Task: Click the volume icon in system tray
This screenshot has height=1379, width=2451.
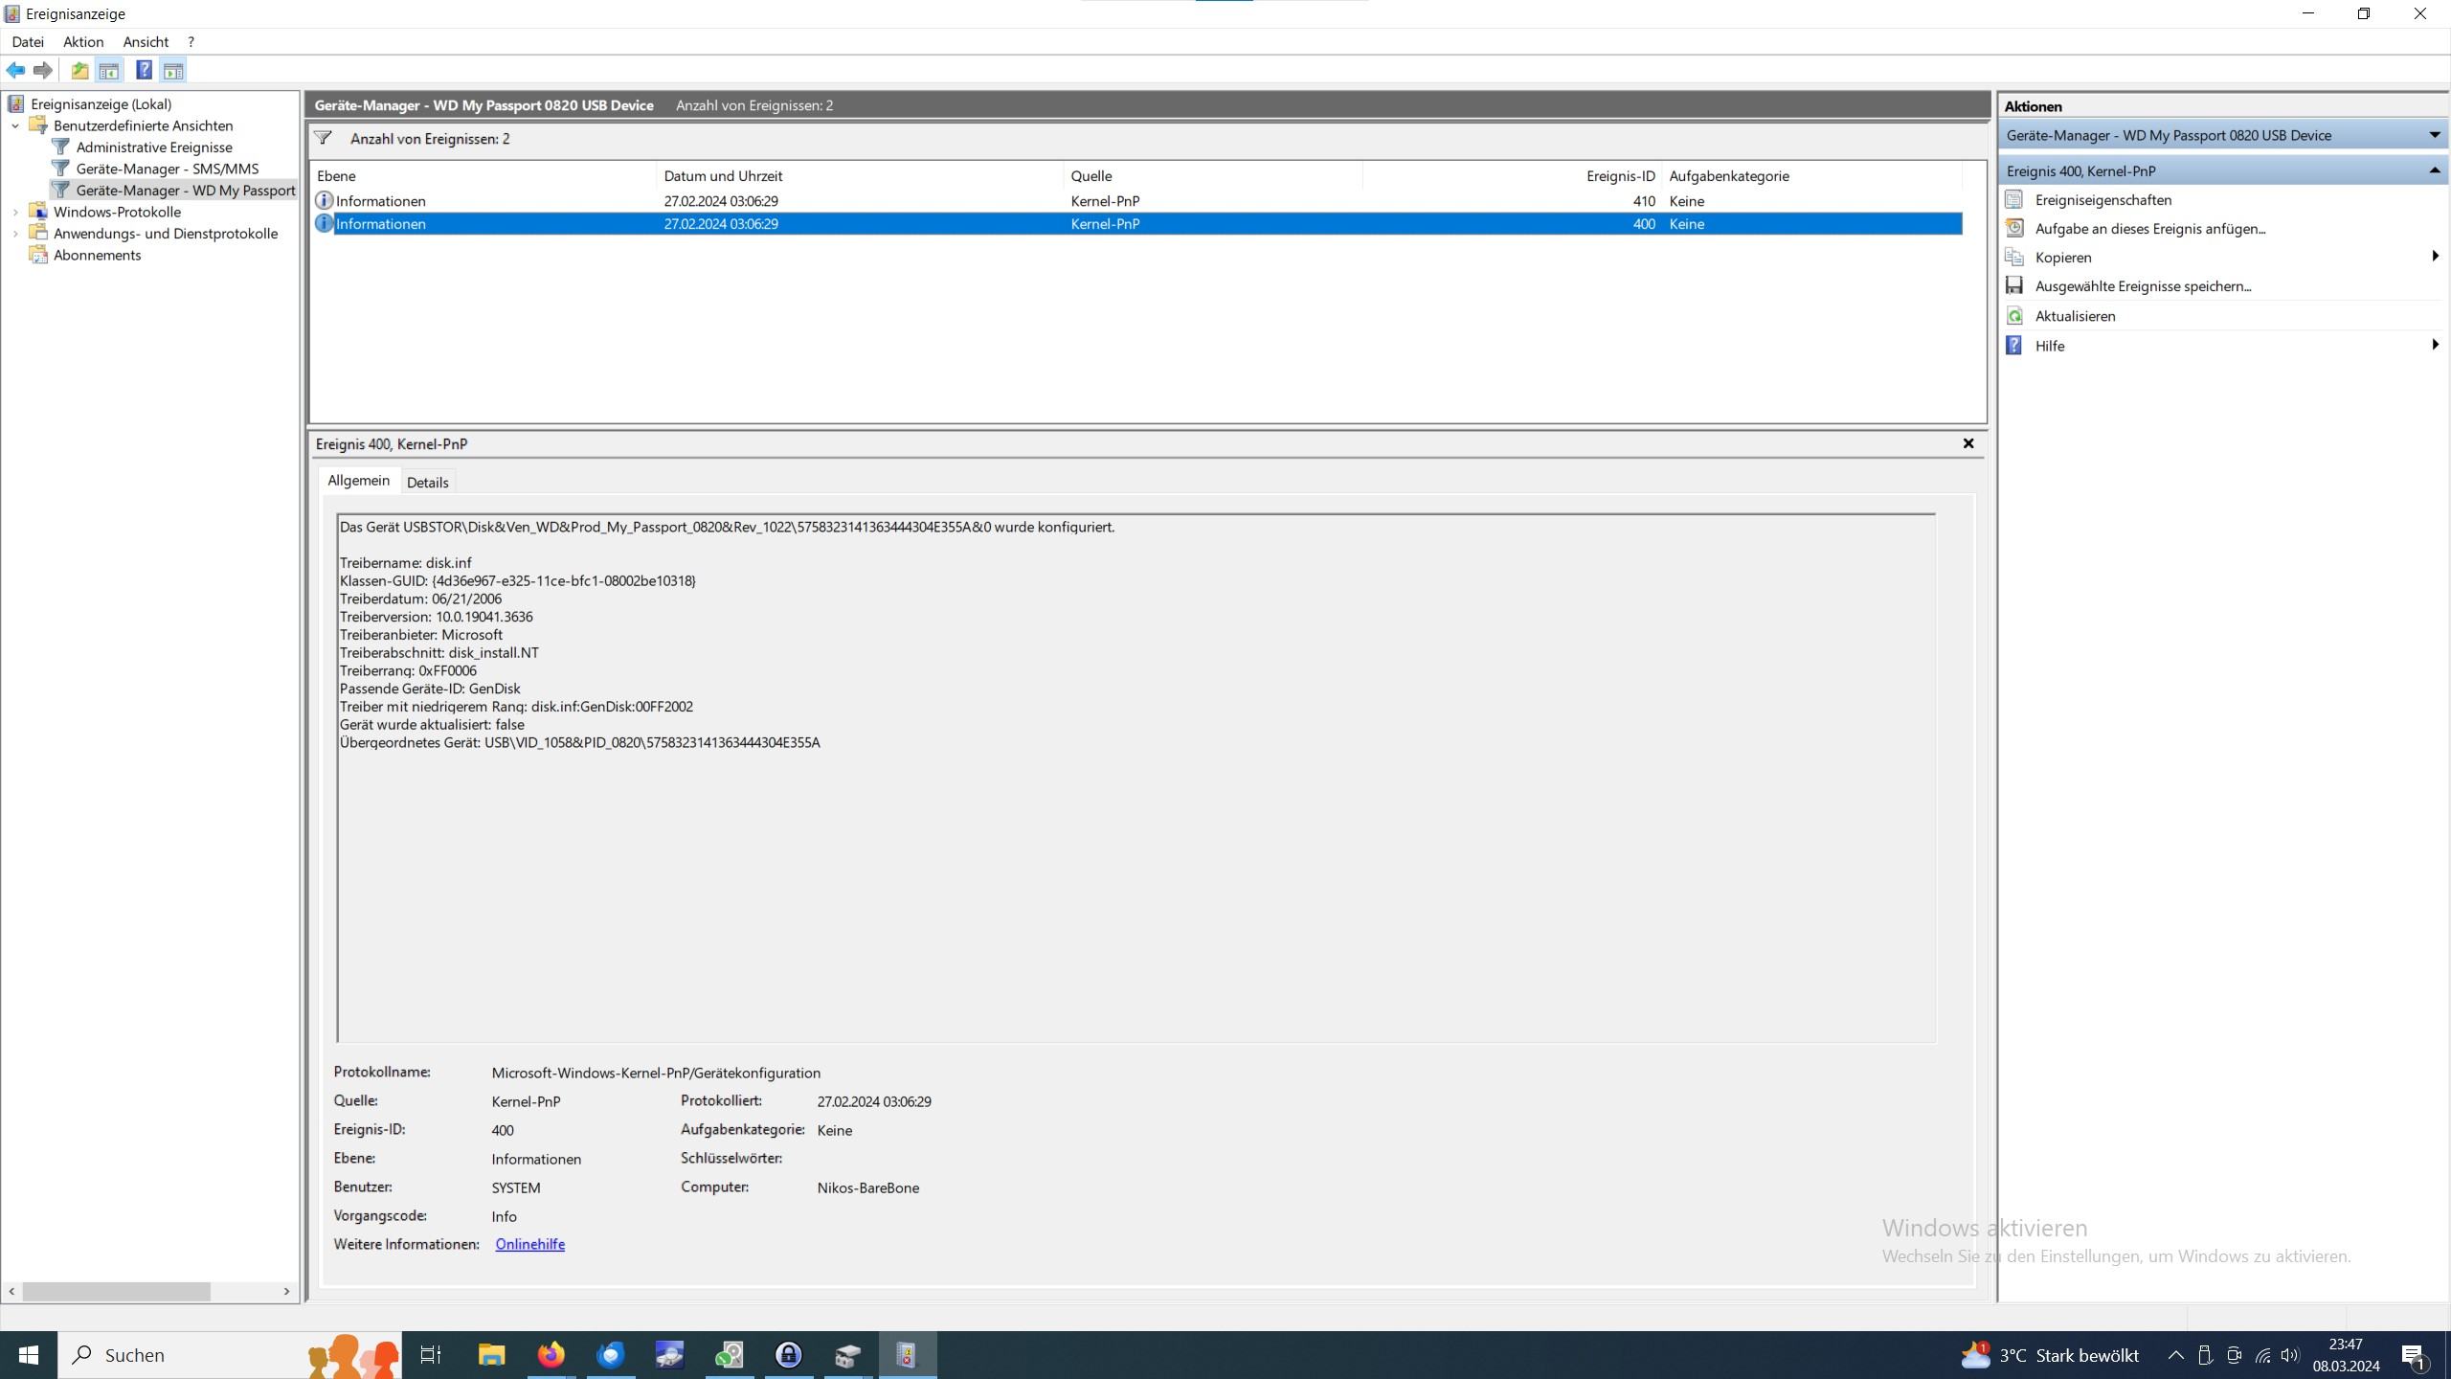Action: tap(2290, 1355)
